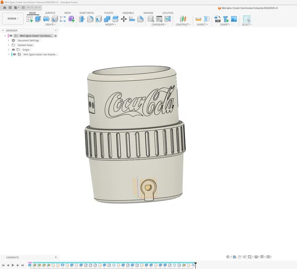Open the Change Parameters table icon
This screenshot has width=297, height=269.
[x=159, y=19]
